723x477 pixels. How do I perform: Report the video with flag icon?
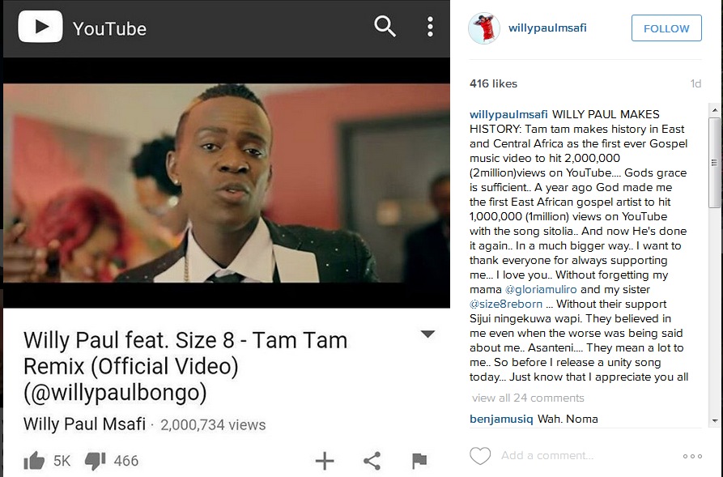click(419, 460)
